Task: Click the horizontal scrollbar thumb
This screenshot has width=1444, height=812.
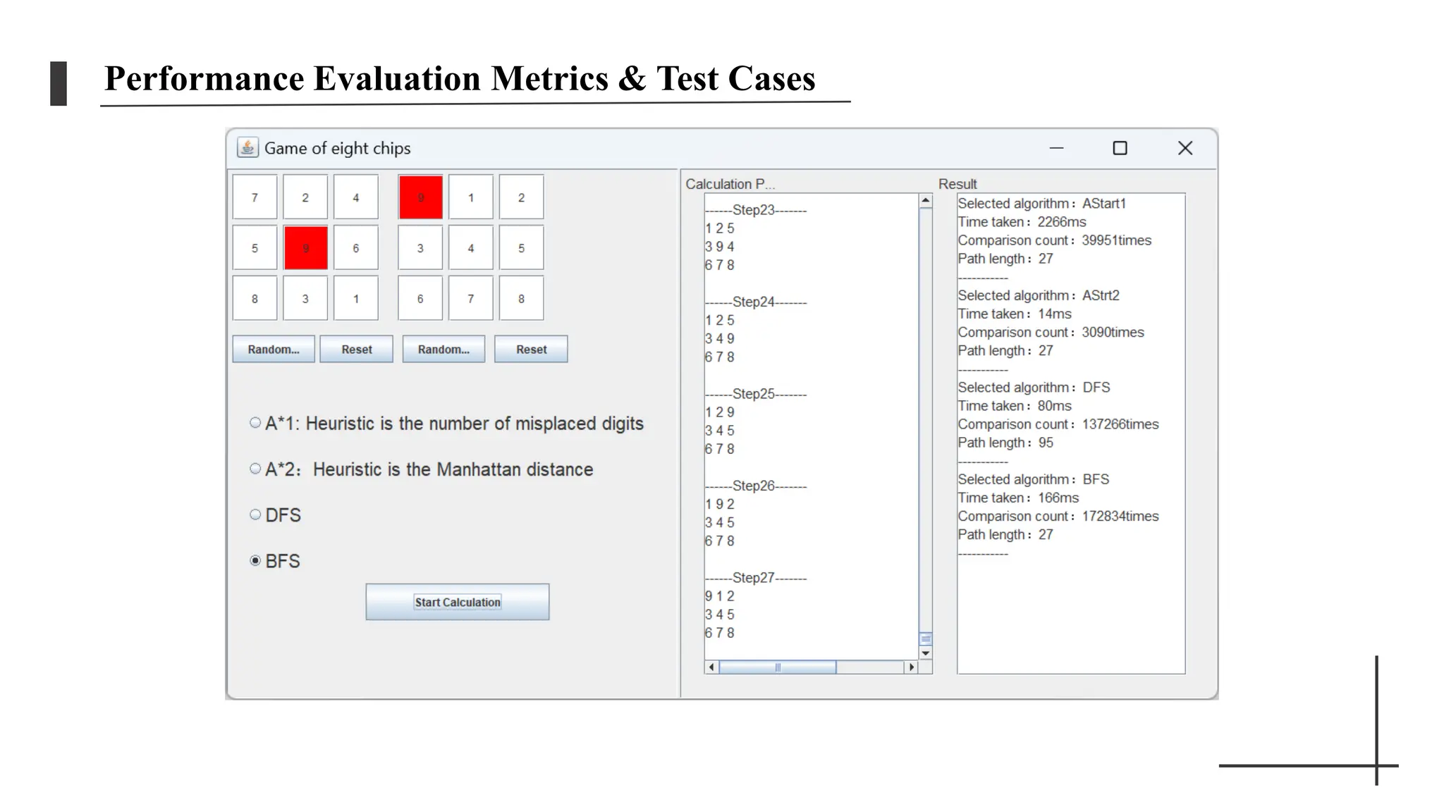Action: pyautogui.click(x=778, y=667)
